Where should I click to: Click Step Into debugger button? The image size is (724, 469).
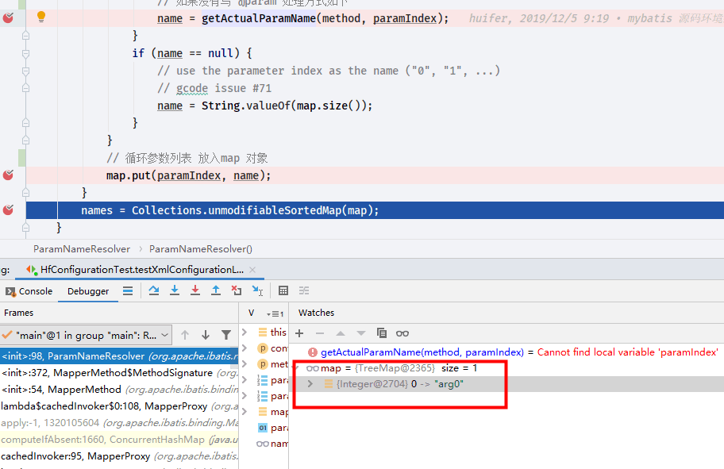click(175, 290)
